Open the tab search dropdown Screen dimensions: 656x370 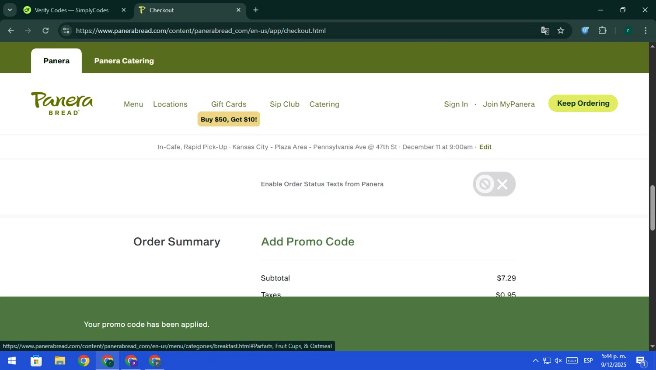10,10
